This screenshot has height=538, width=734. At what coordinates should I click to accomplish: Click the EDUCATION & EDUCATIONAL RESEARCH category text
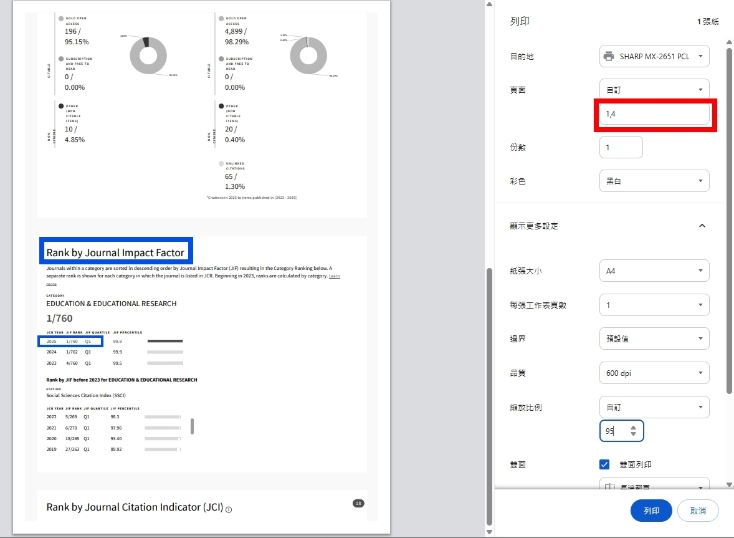[x=112, y=304]
